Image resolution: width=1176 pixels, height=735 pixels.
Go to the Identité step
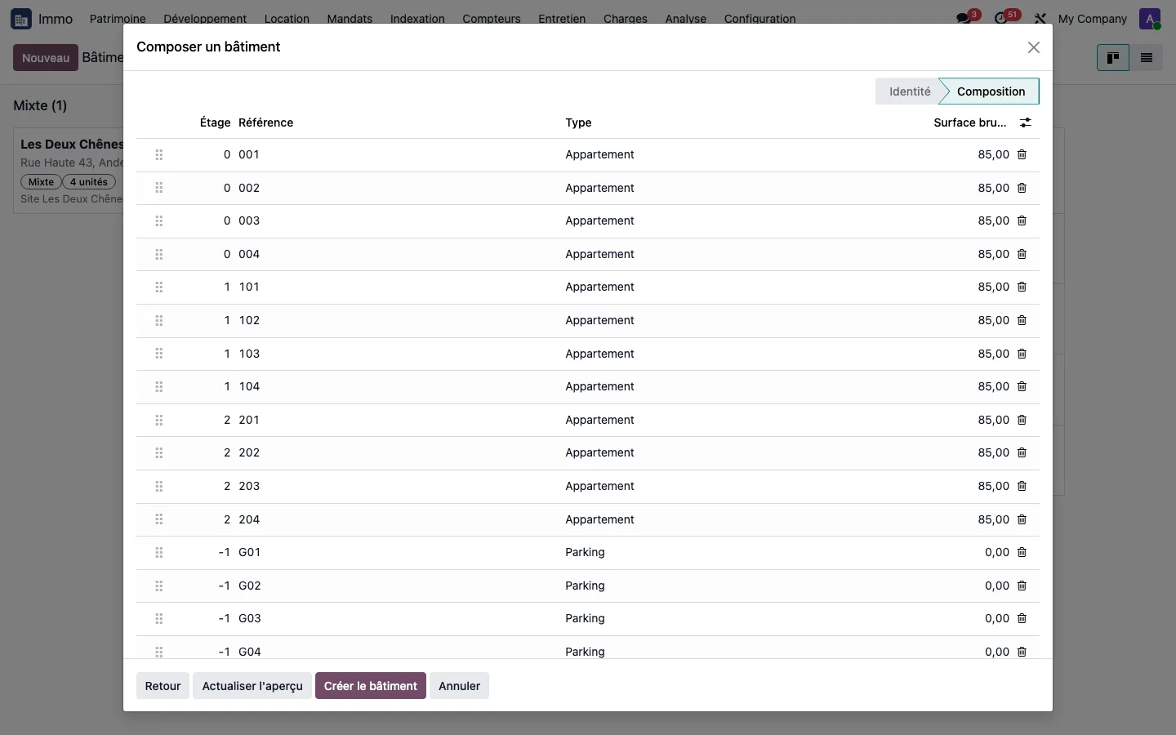pyautogui.click(x=910, y=91)
